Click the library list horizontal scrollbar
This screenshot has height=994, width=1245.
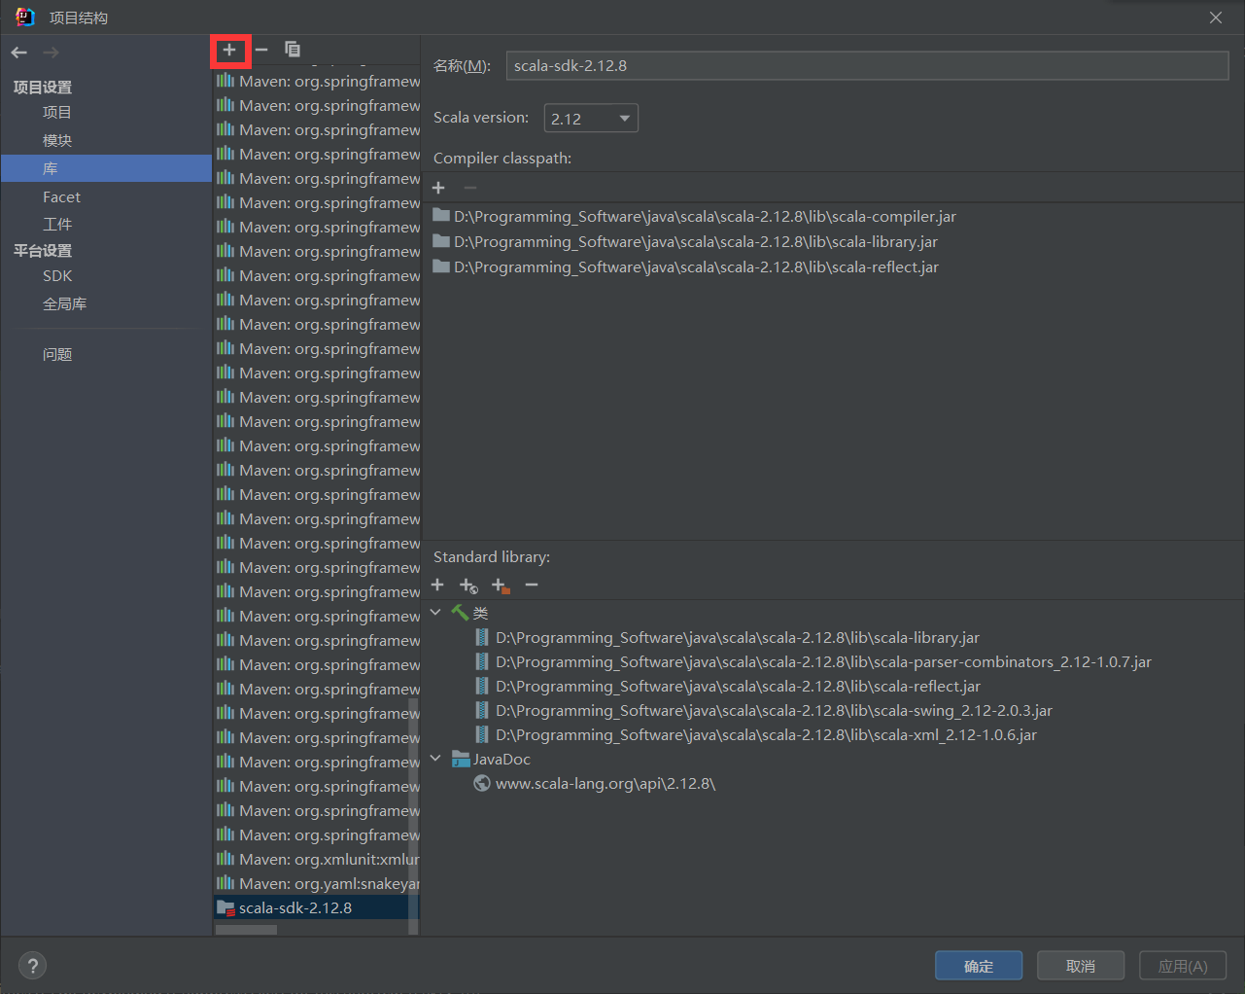pos(246,930)
